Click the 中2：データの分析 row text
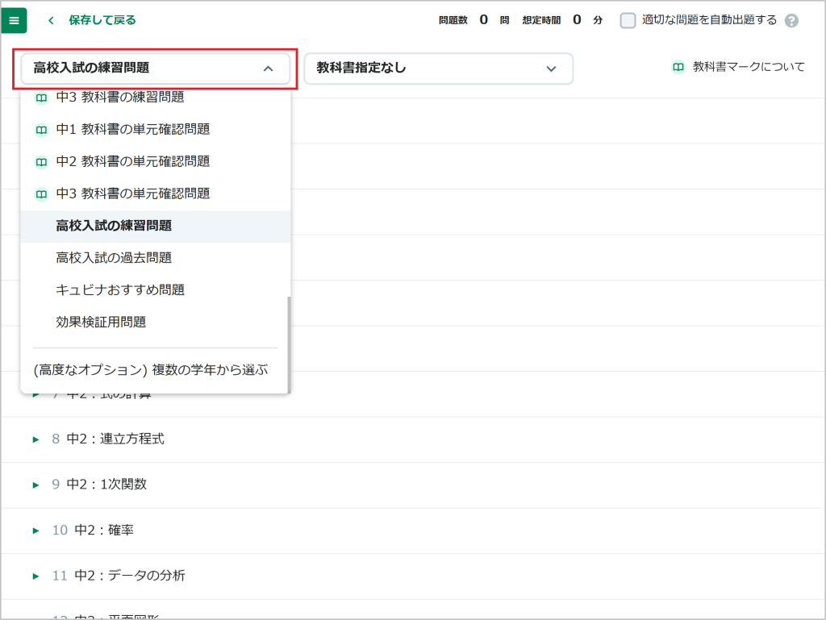Viewport: 826px width, 620px height. click(x=130, y=576)
